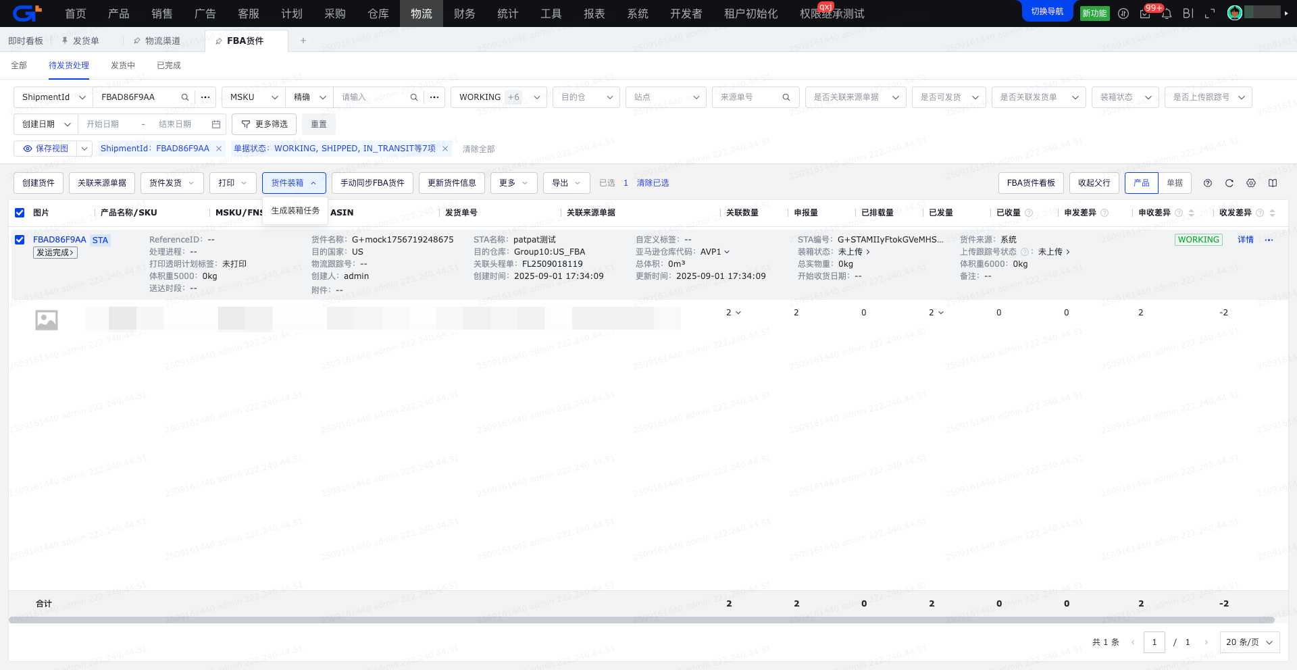
Task: Toggle fullscreen mode icon
Action: [1210, 14]
